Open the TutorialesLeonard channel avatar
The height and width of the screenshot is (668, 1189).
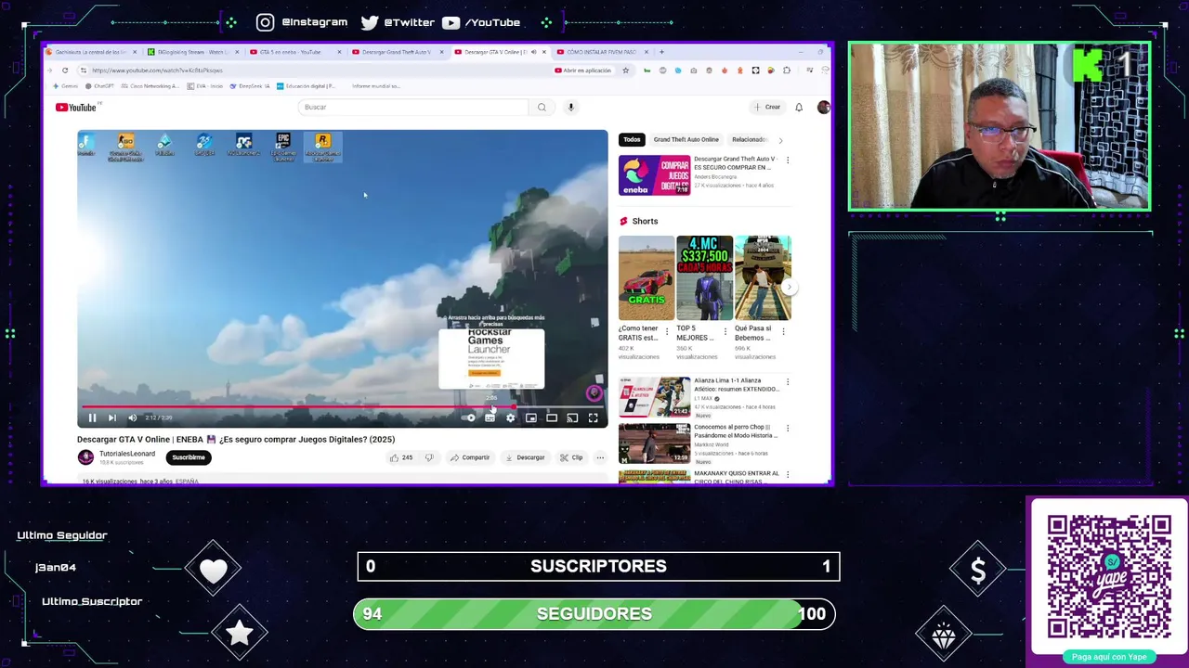(85, 457)
